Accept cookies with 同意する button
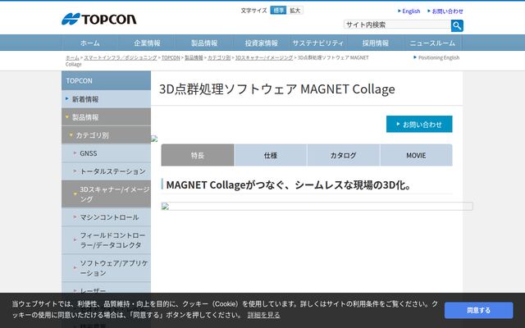Image resolution: width=525 pixels, height=328 pixels. pyautogui.click(x=478, y=310)
